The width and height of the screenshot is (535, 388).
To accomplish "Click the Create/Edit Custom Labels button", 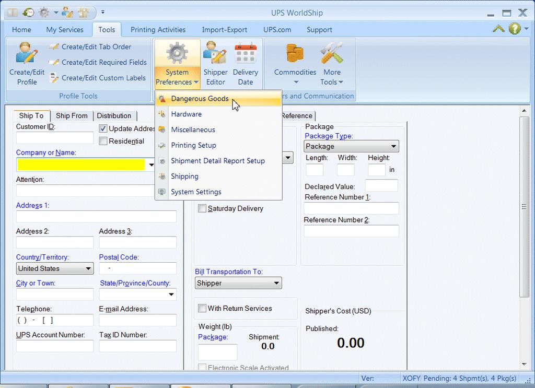I will point(98,78).
